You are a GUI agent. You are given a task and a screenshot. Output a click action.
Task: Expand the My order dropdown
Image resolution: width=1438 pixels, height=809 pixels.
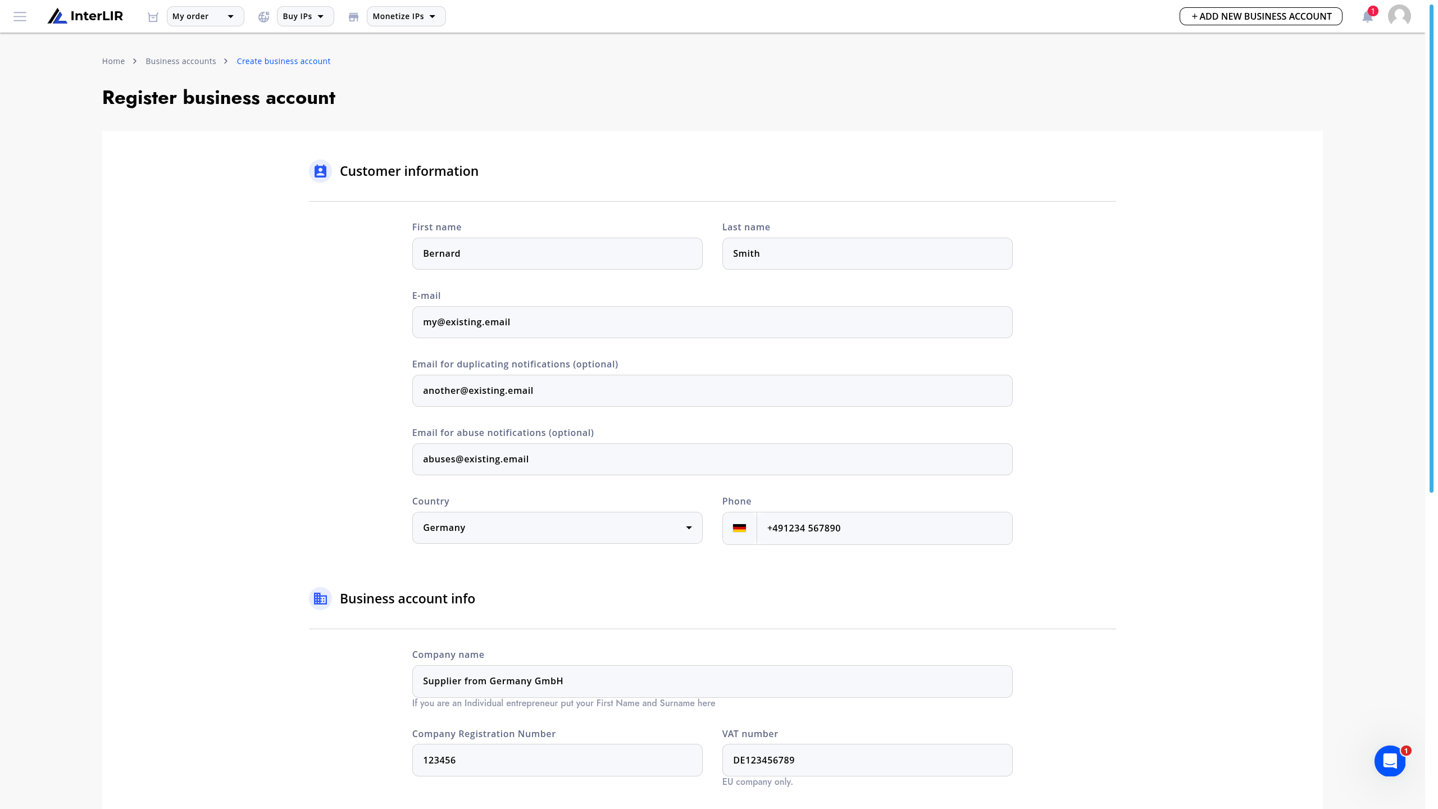pyautogui.click(x=205, y=16)
